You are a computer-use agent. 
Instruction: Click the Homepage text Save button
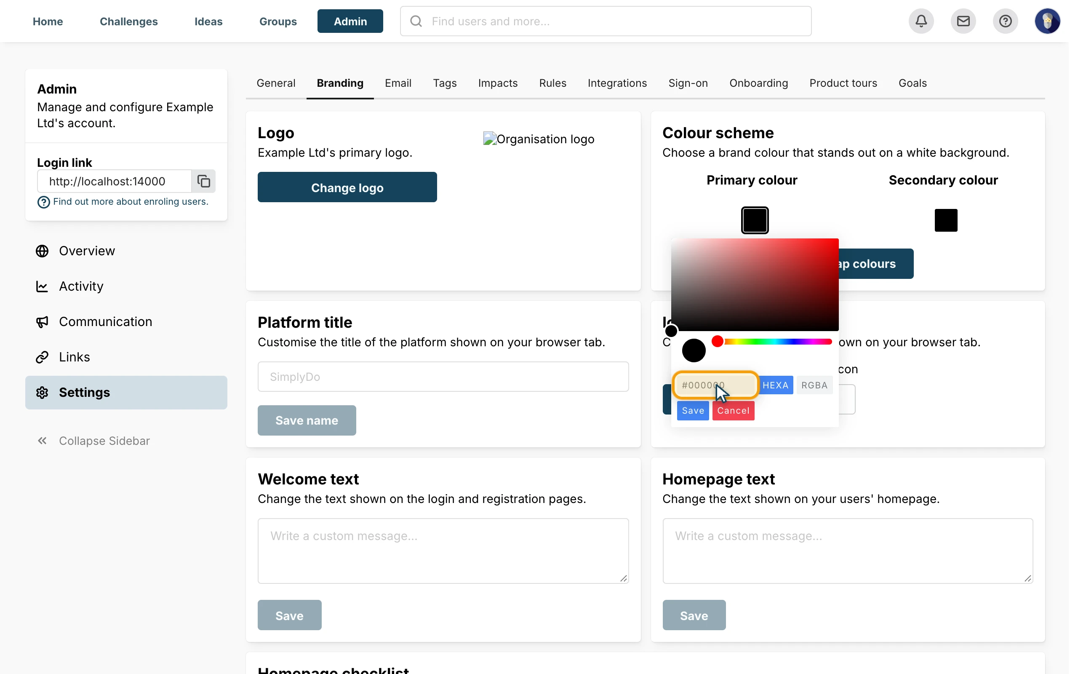[x=694, y=615]
